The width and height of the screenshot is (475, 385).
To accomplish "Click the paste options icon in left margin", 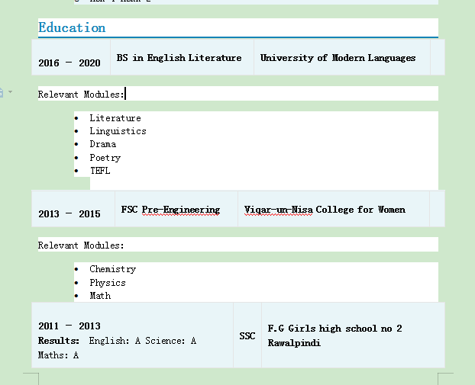I will coord(2,92).
